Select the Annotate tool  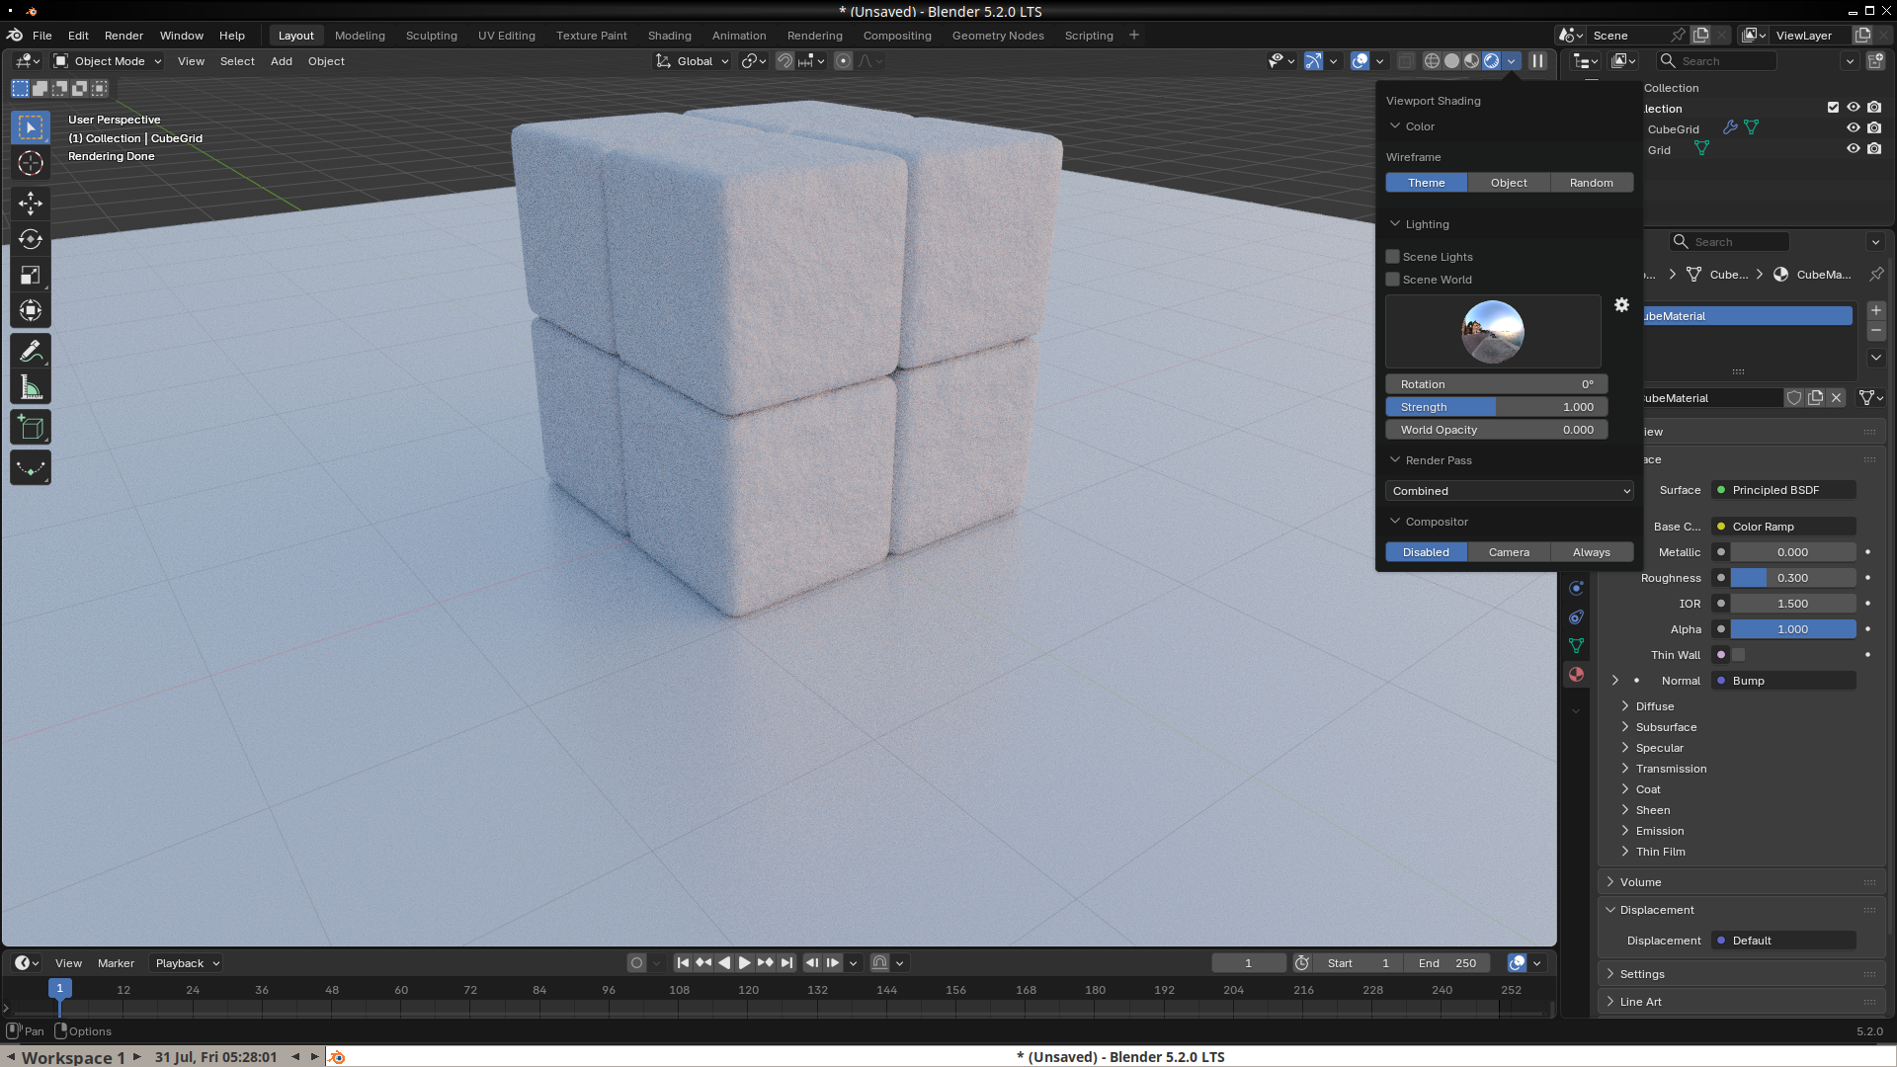(x=31, y=351)
